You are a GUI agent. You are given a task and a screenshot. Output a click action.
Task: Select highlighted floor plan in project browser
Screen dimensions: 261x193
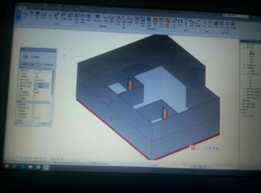coord(252,54)
